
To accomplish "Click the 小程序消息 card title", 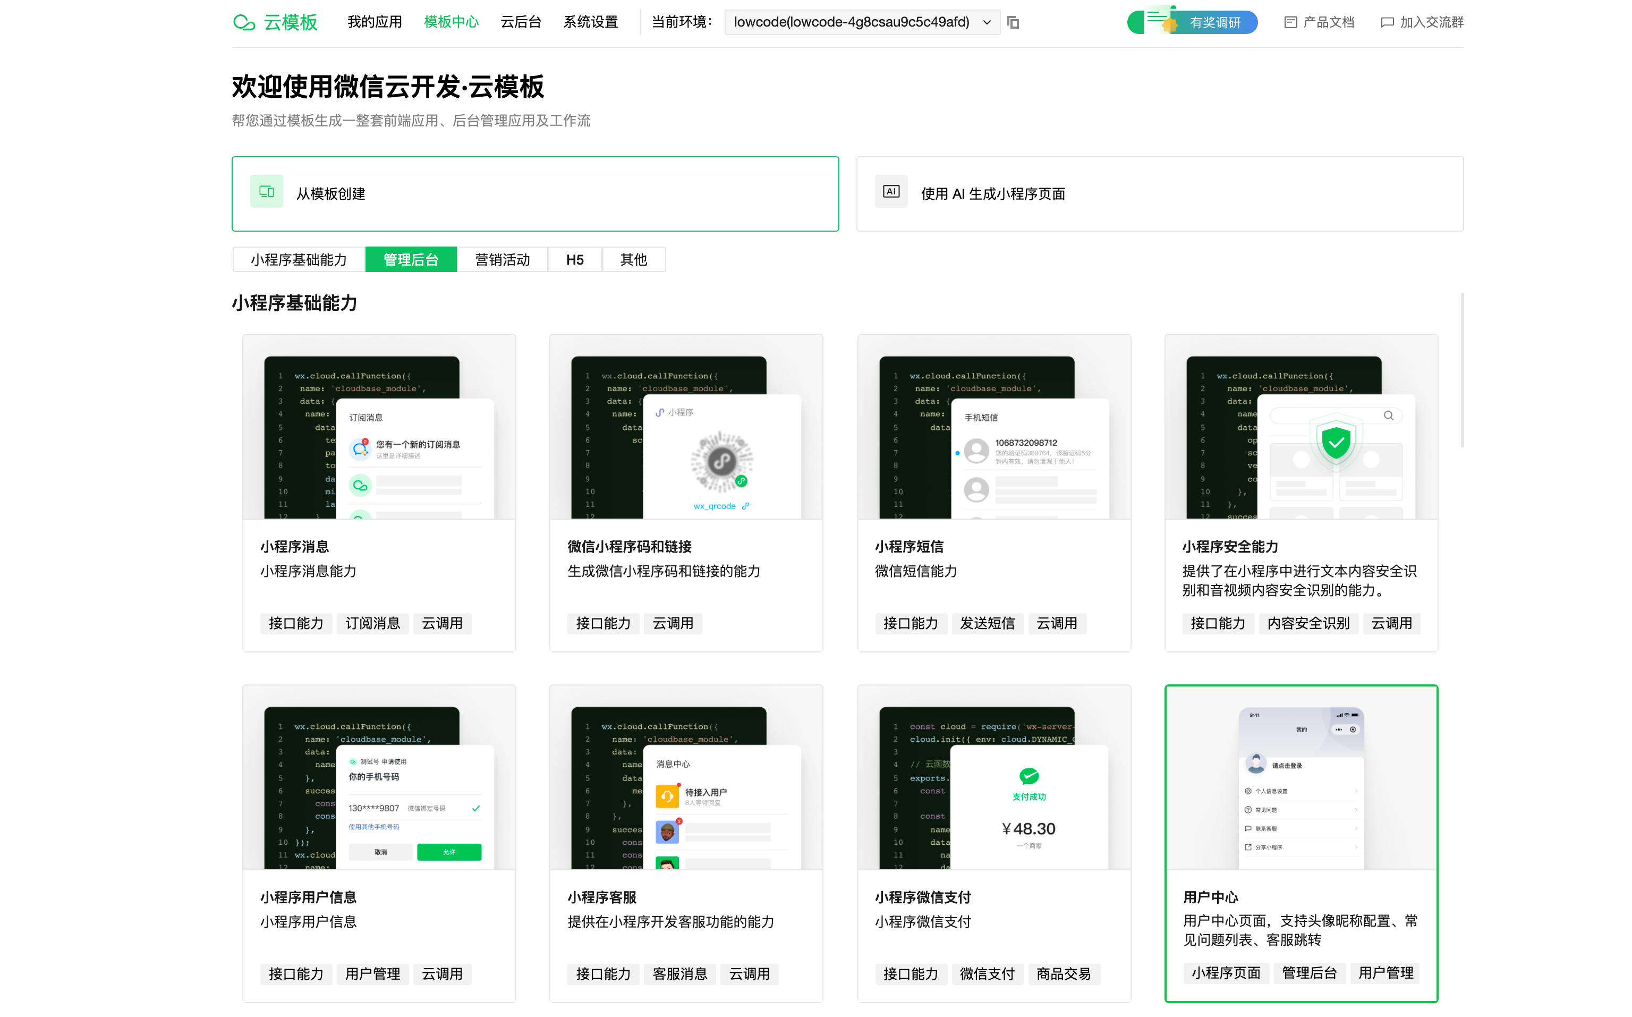I will 294,547.
